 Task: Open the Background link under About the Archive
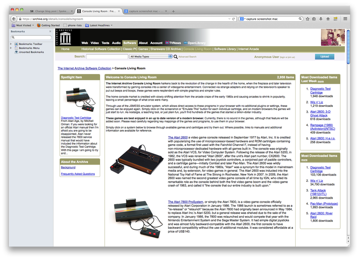[x=68, y=167]
